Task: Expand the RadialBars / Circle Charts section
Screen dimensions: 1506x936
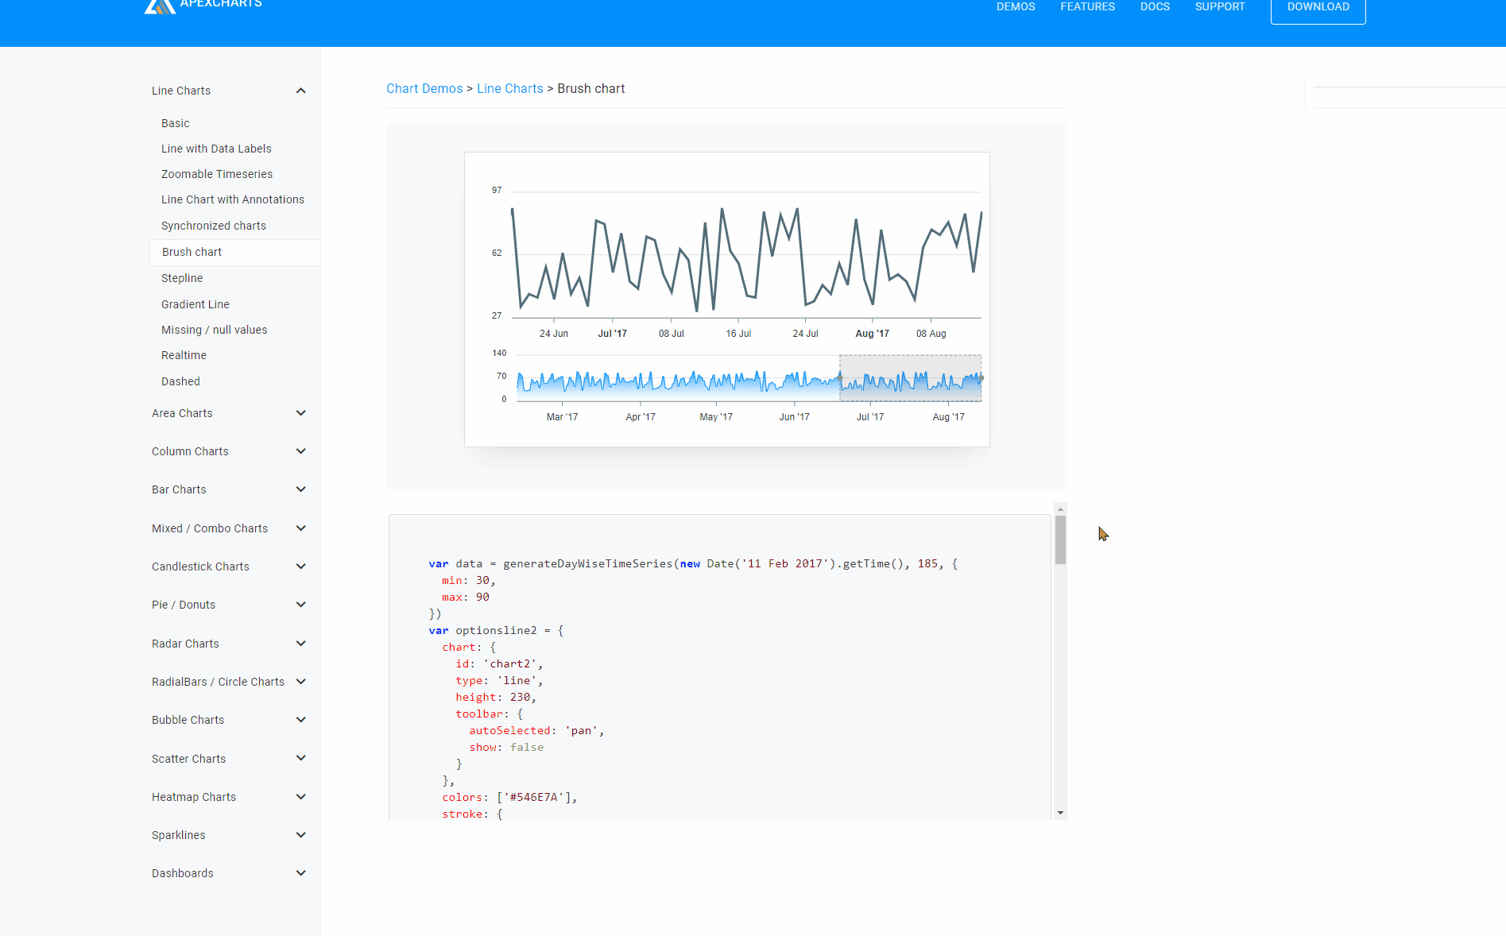Action: (x=301, y=682)
